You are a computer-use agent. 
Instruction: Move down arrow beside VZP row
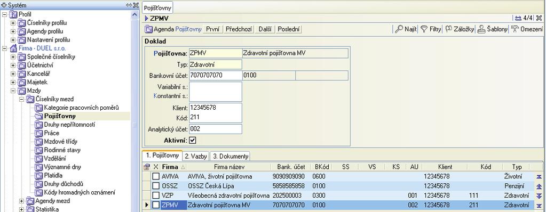[x=539, y=195]
